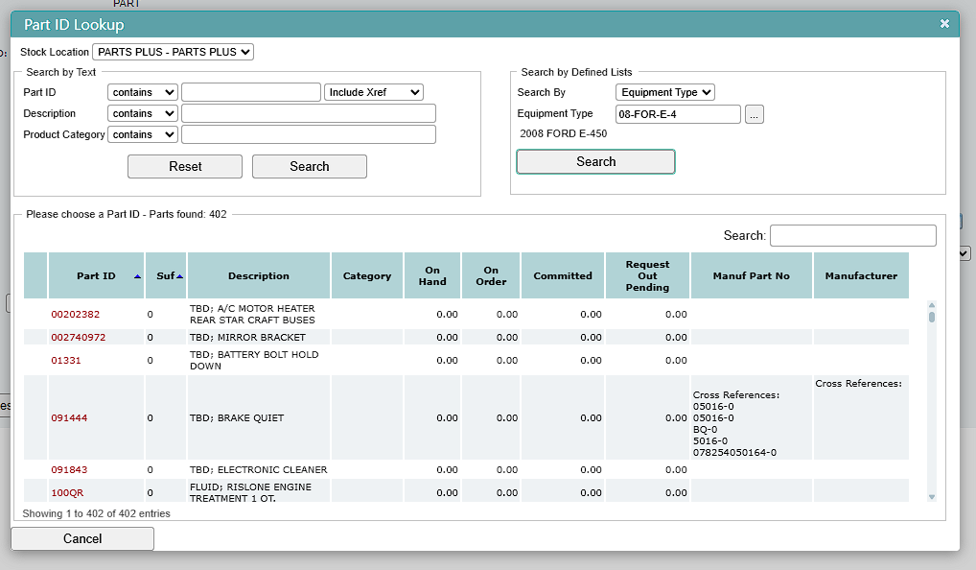Click the Cancel button
The image size is (976, 570).
(x=82, y=539)
